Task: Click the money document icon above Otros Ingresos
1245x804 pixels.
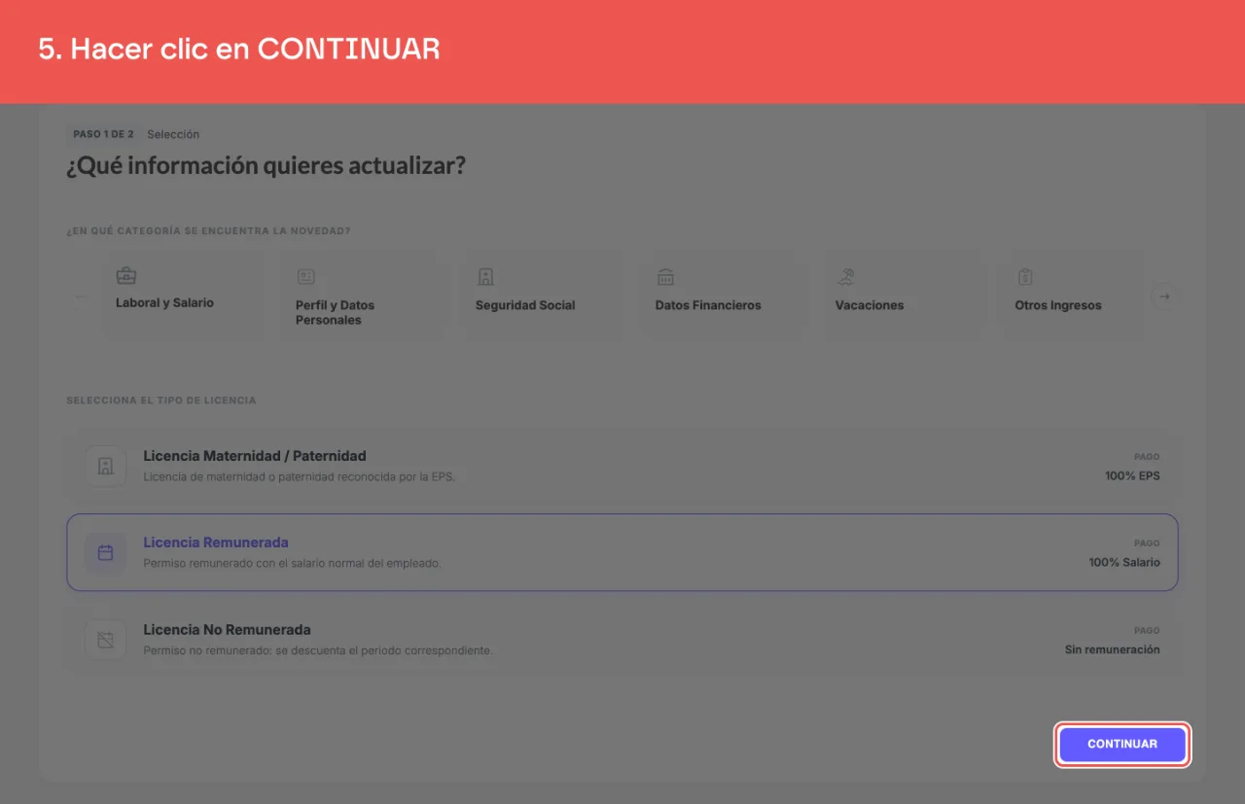Action: point(1025,277)
